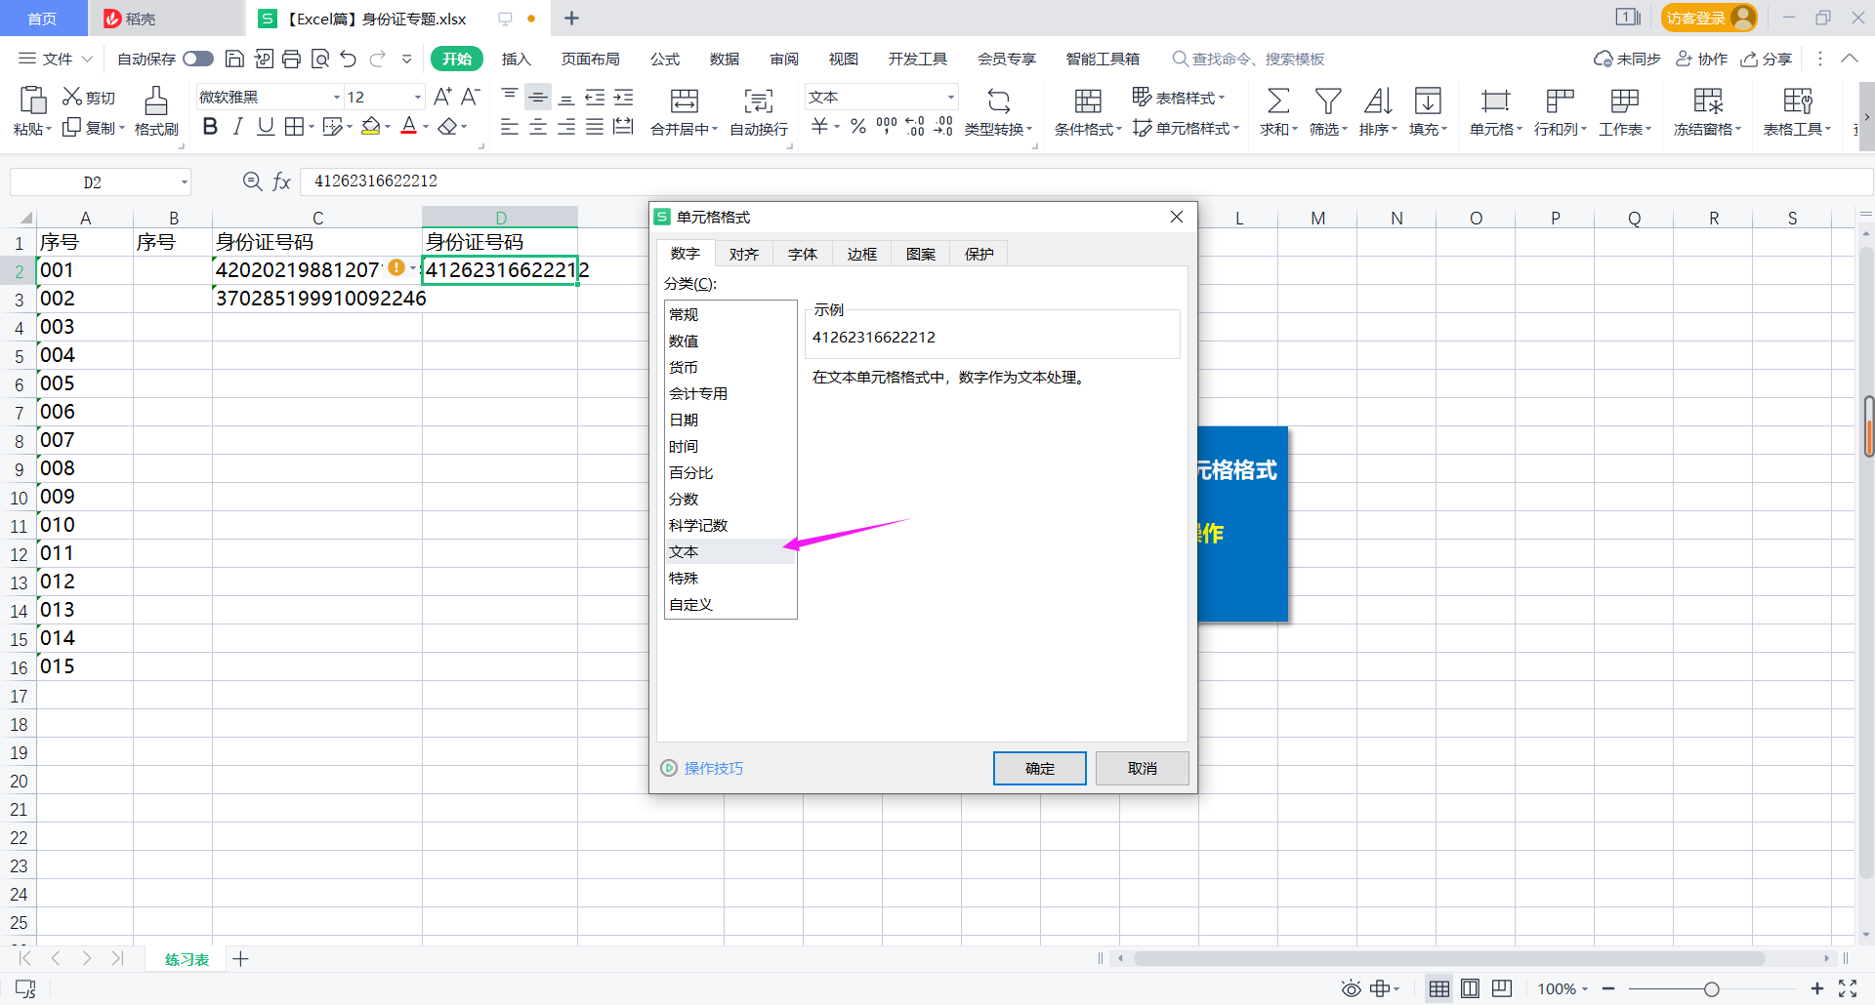Select the 练习表 sheet tab
The image size is (1875, 1005).
click(187, 959)
